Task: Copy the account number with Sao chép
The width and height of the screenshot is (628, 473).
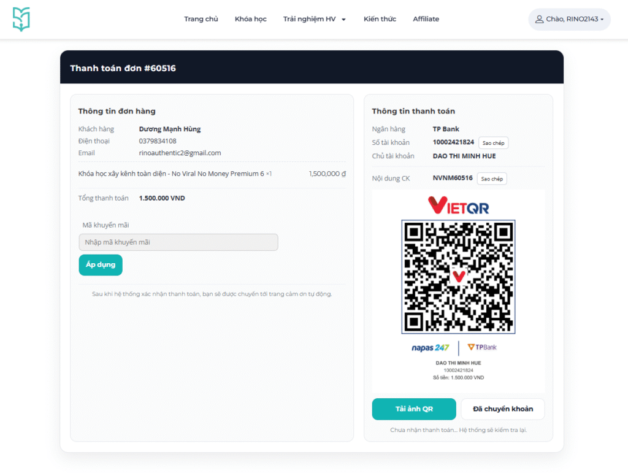Action: click(x=493, y=143)
